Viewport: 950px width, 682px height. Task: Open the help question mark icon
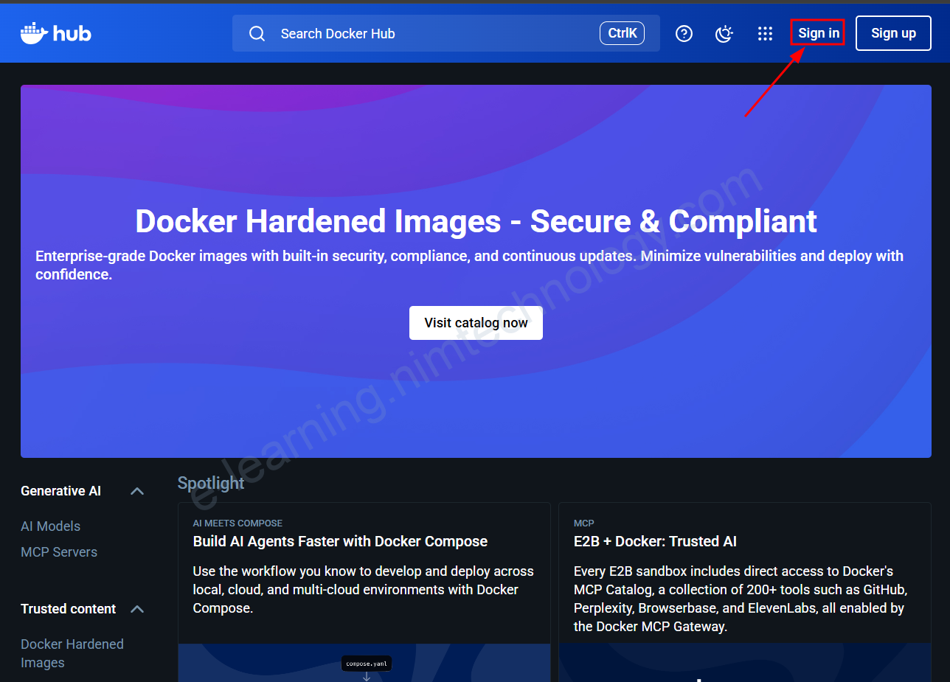coord(684,34)
